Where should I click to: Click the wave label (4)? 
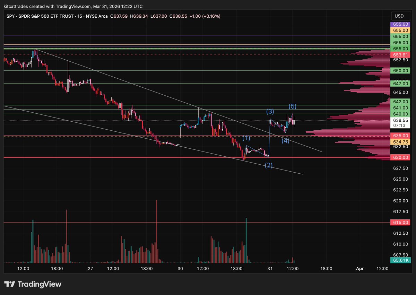pyautogui.click(x=285, y=140)
